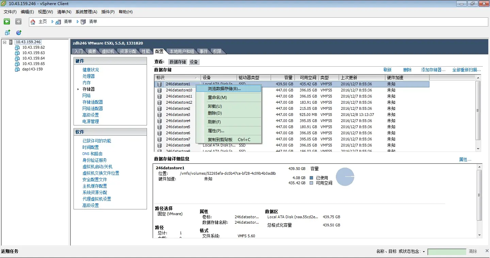This screenshot has width=490, height=258.
Task: Click sort arrow in 标识 column header
Action: pyautogui.click(x=196, y=78)
